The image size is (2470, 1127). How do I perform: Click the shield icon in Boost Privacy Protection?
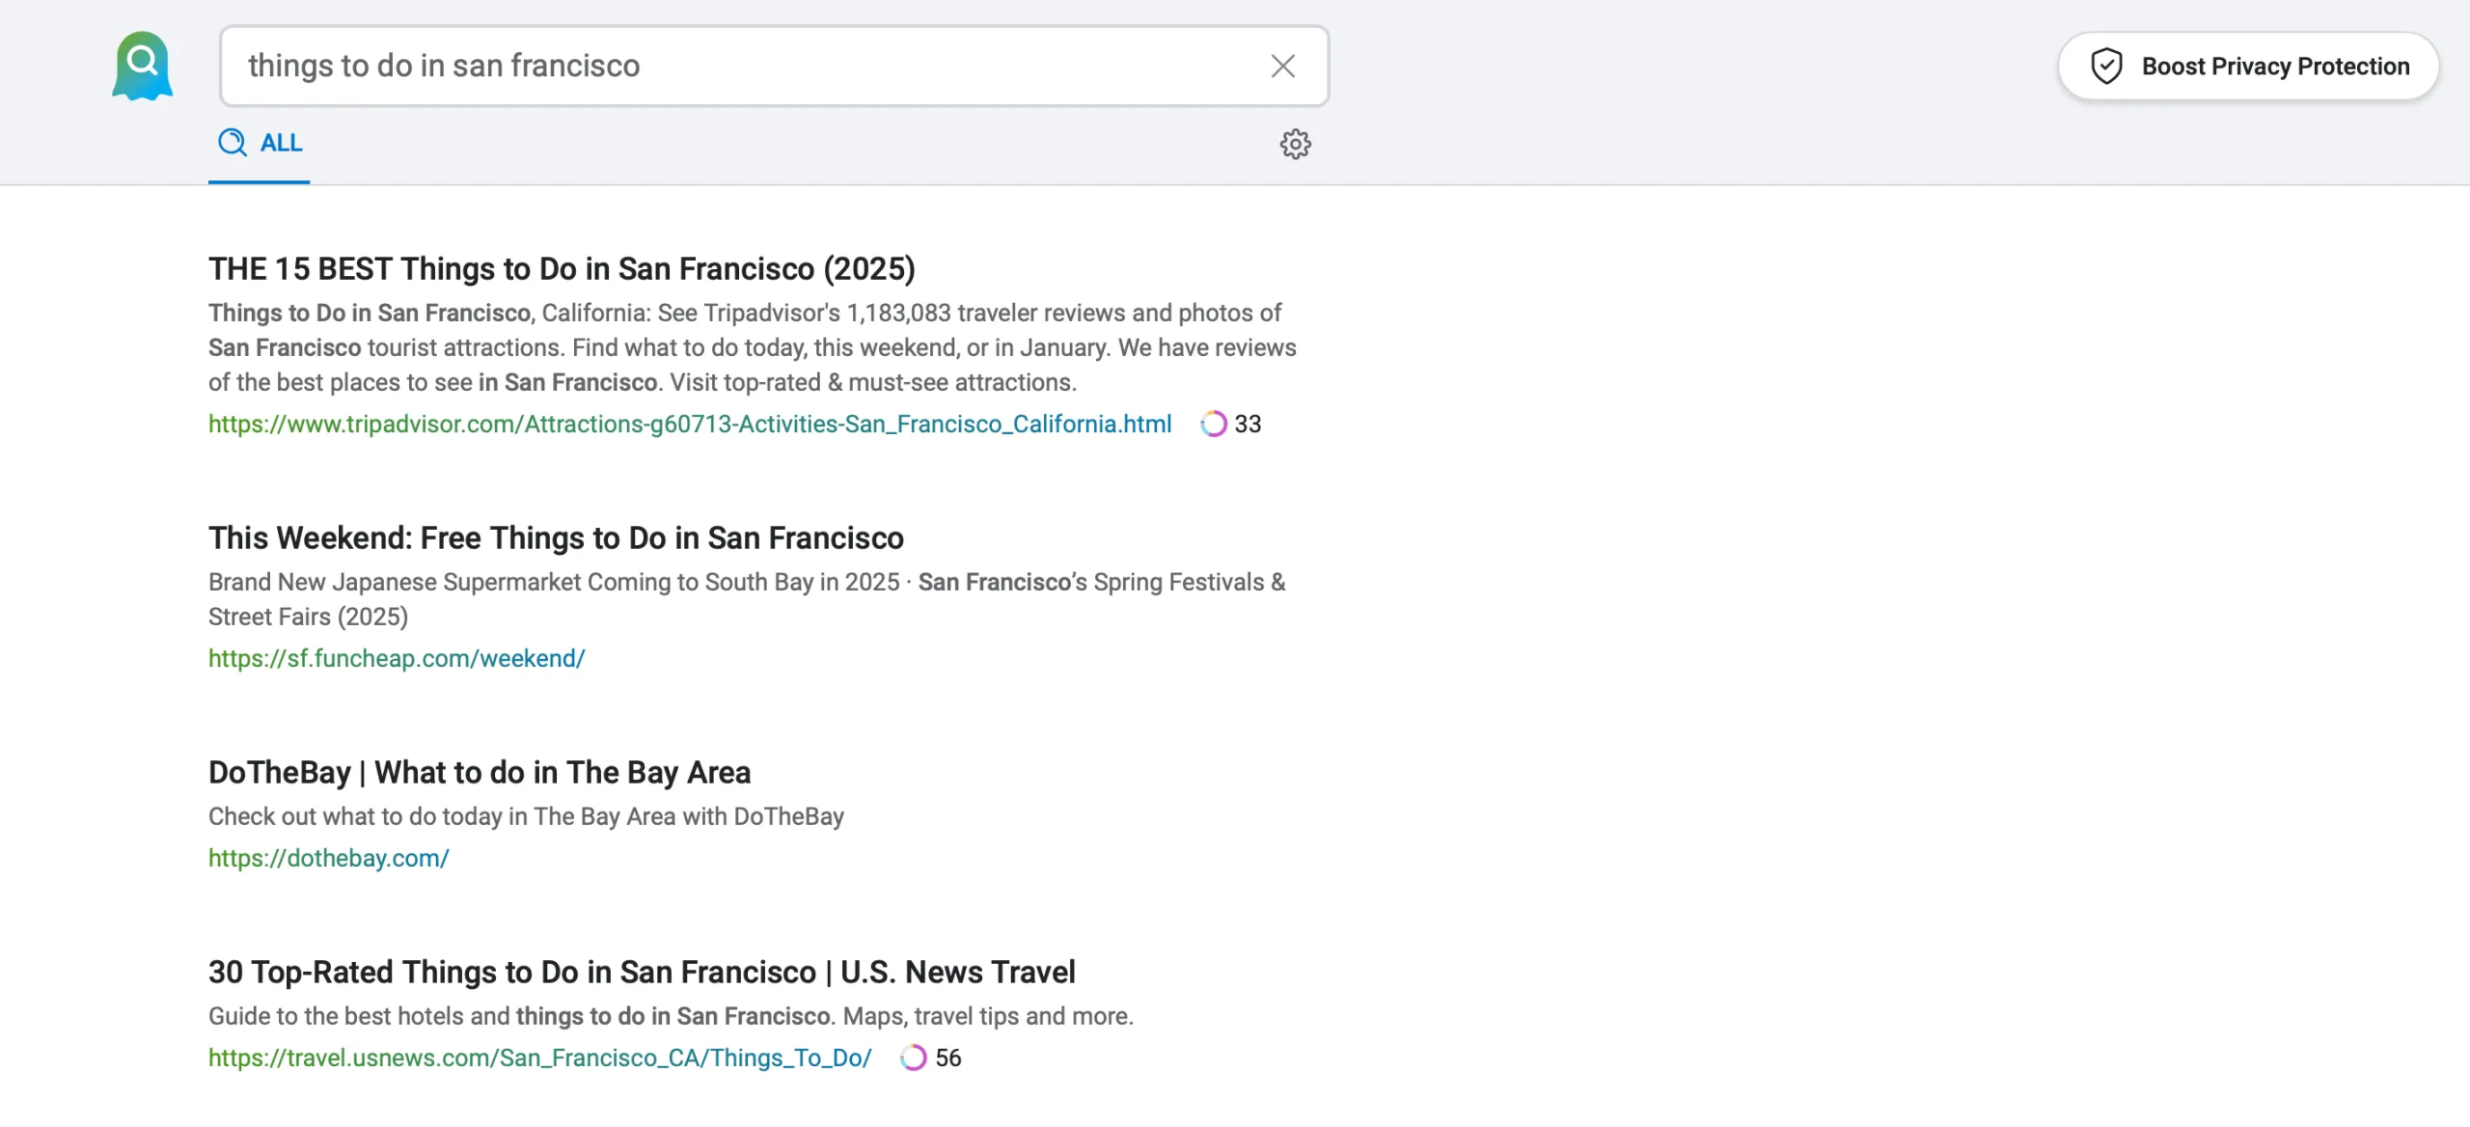click(2106, 66)
